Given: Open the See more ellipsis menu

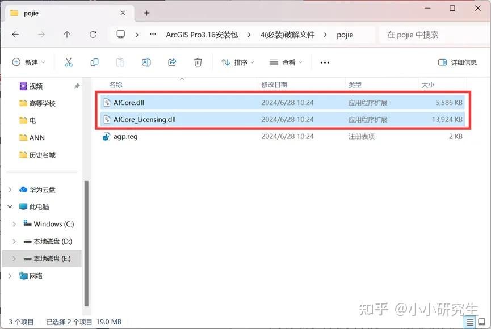Looking at the screenshot, I should tap(325, 62).
